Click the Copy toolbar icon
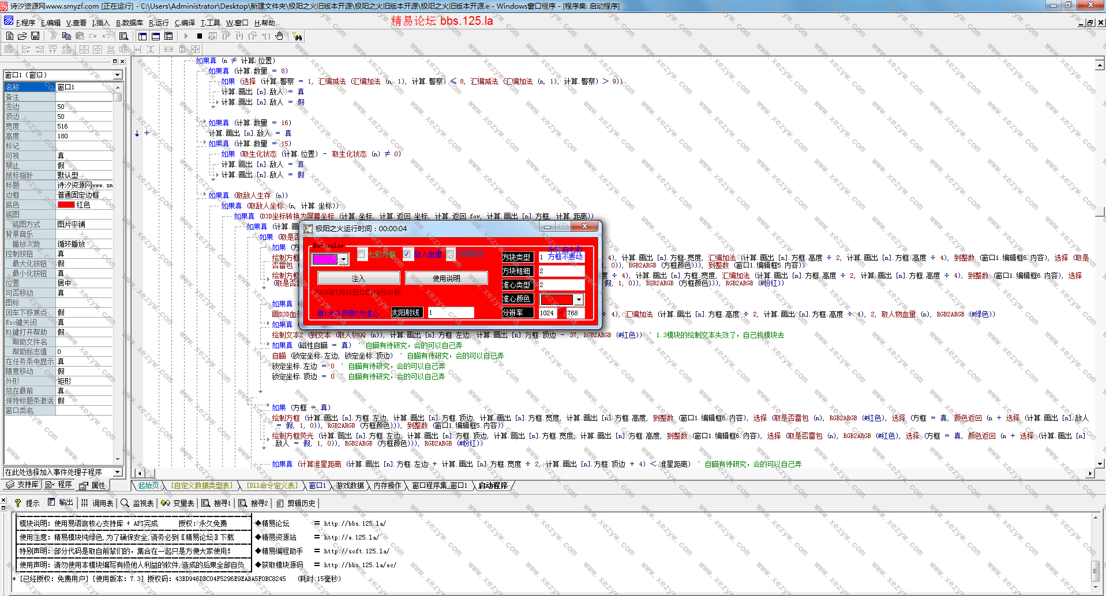The width and height of the screenshot is (1106, 596). point(66,36)
